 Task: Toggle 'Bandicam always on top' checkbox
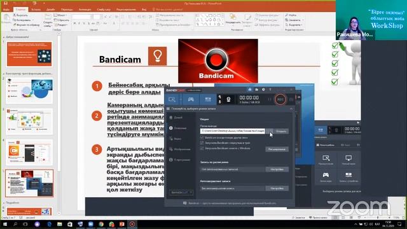point(202,137)
